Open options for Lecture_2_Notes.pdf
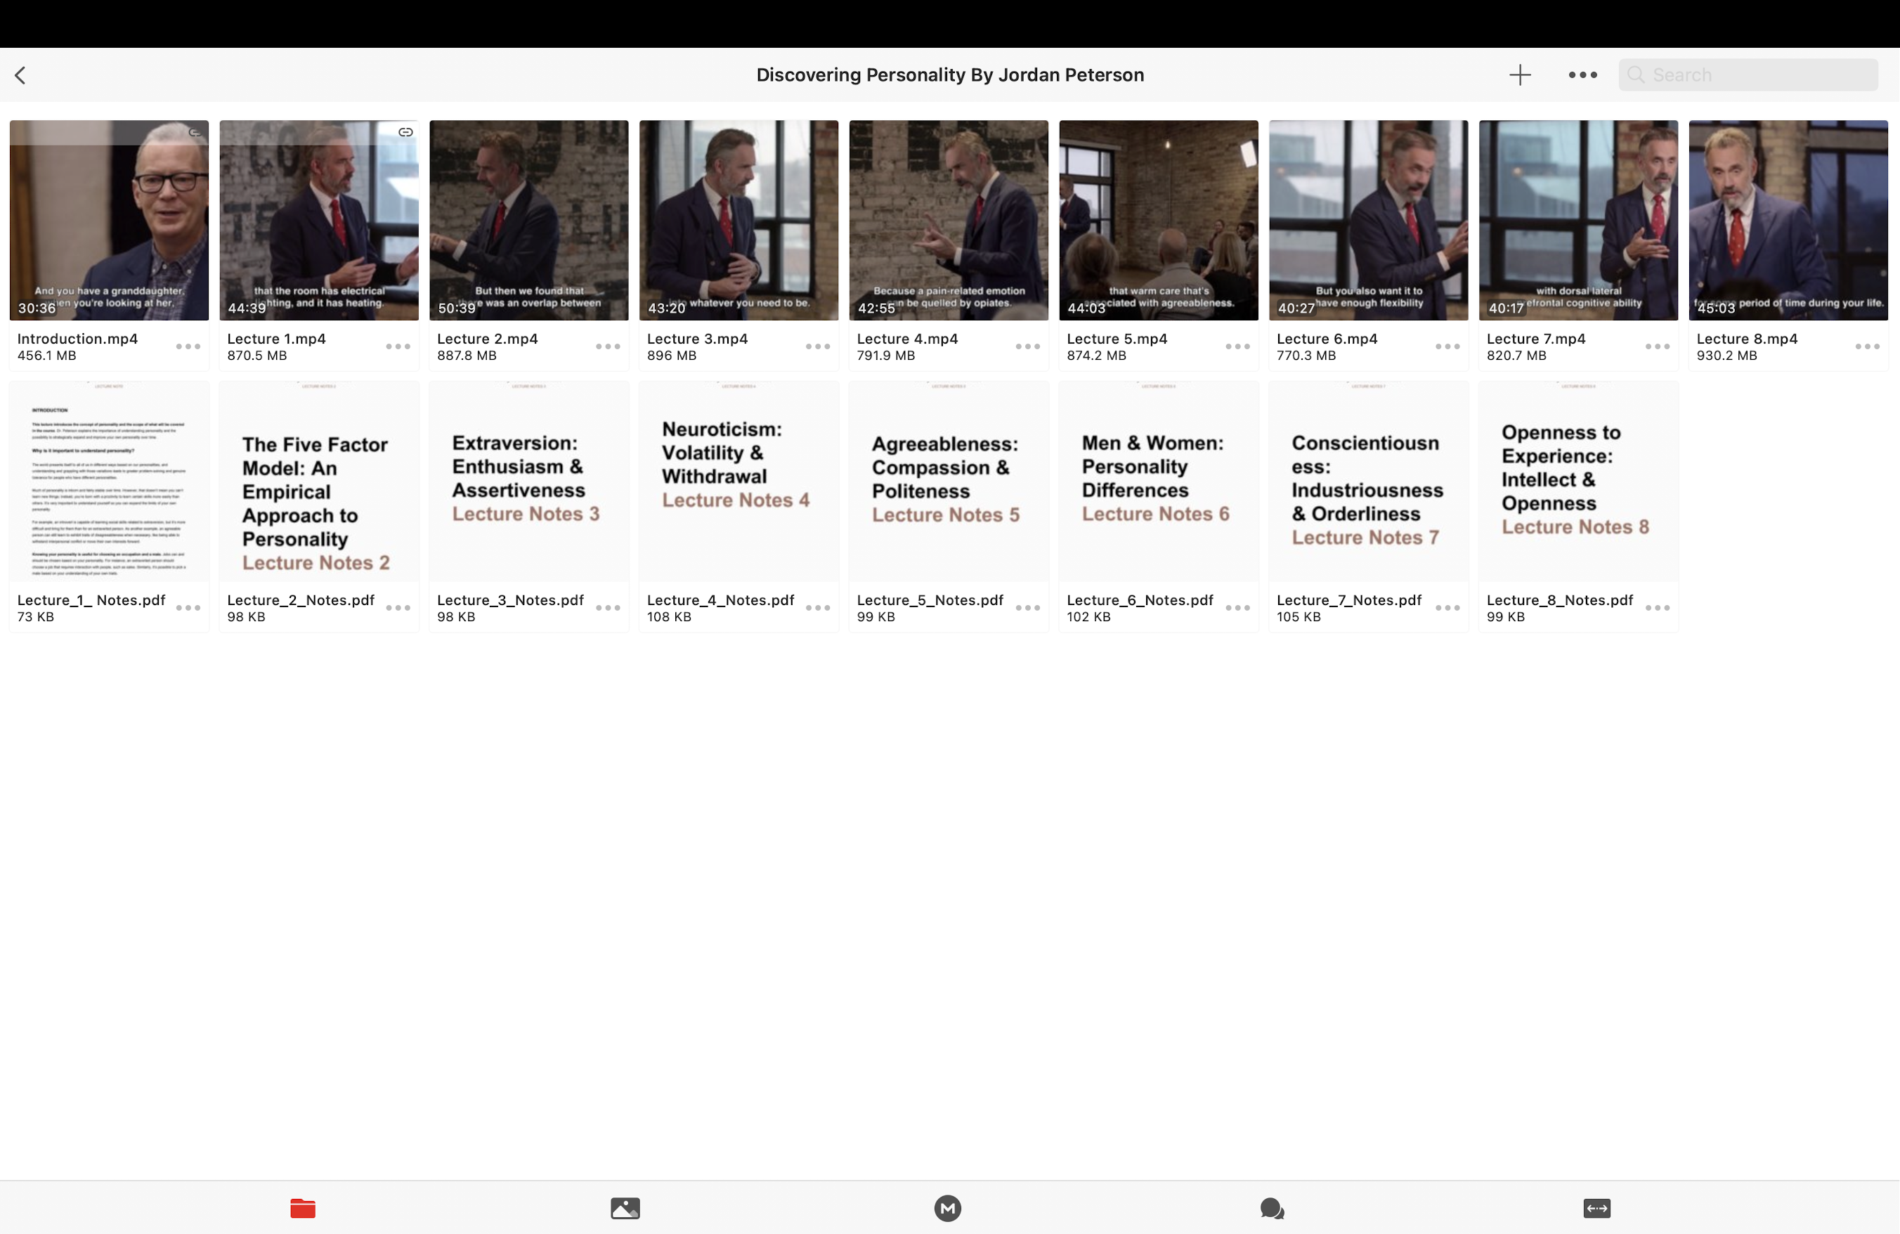 (x=398, y=607)
